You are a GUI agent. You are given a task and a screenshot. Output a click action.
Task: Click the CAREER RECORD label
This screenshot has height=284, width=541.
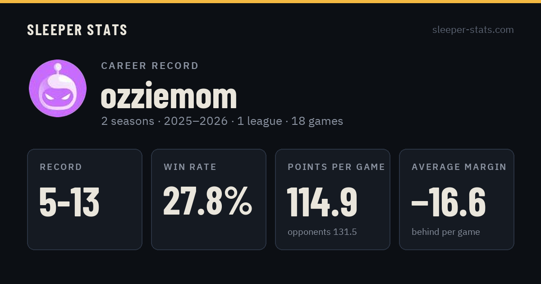pyautogui.click(x=150, y=66)
